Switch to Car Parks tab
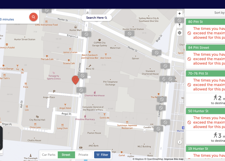The height and width of the screenshot is (161, 225). pos(49,155)
